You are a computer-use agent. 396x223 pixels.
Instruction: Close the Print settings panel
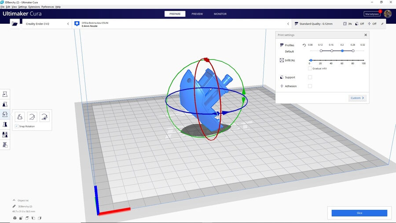pos(366,35)
